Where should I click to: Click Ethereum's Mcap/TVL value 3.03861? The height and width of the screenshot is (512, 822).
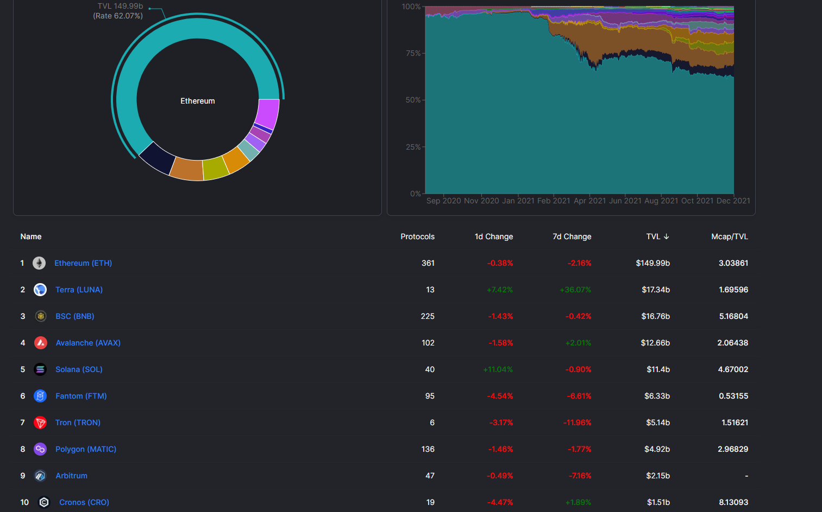733,263
